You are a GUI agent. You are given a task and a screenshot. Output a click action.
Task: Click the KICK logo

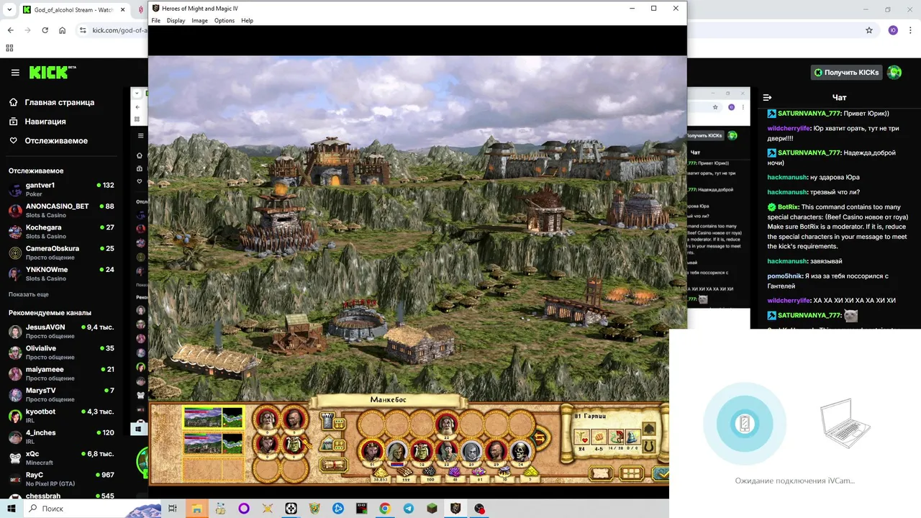tap(52, 73)
